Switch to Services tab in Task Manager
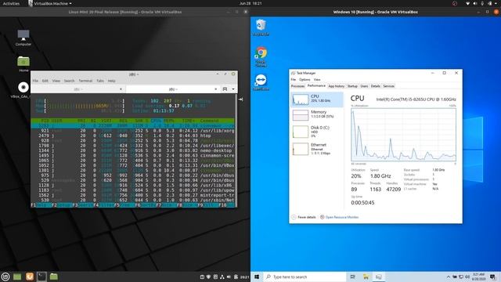 click(388, 86)
